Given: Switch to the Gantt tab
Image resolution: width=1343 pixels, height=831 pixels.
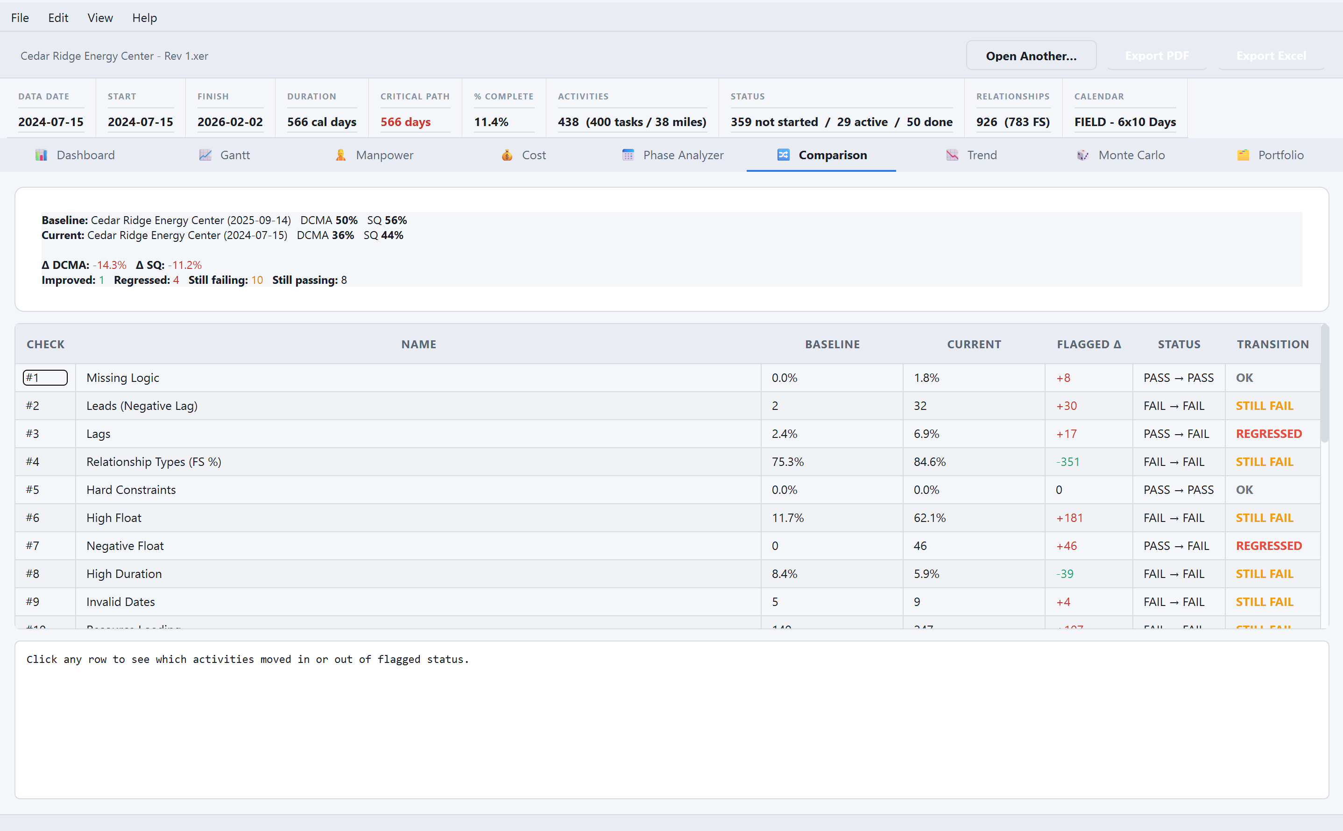Looking at the screenshot, I should click(224, 155).
